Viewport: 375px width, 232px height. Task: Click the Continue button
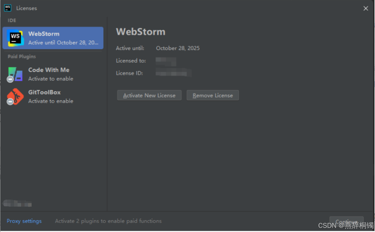pyautogui.click(x=346, y=222)
